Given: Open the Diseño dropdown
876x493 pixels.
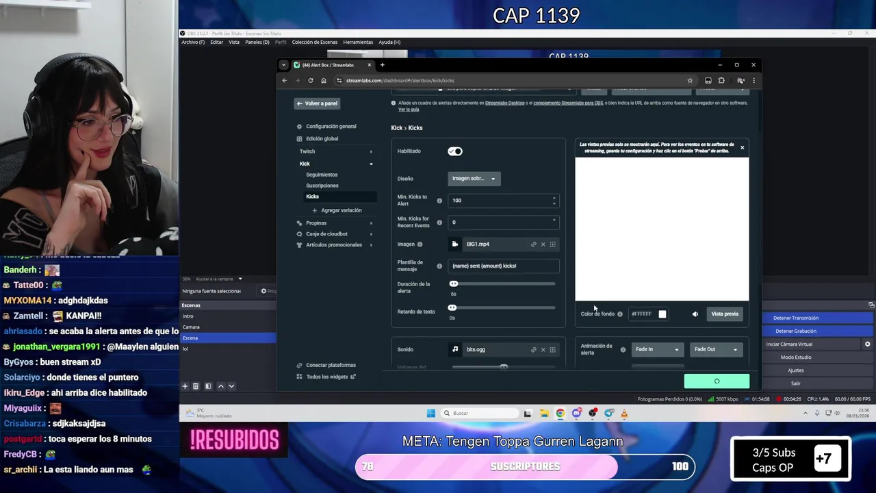Looking at the screenshot, I should [474, 179].
